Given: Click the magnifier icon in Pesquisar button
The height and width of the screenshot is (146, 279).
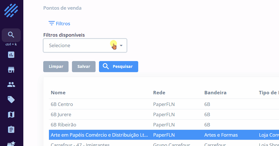Looking at the screenshot, I should tap(106, 66).
